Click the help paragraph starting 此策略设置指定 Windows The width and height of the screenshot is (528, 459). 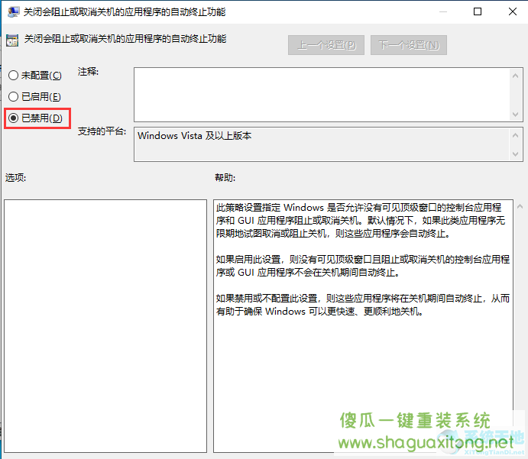pos(361,221)
